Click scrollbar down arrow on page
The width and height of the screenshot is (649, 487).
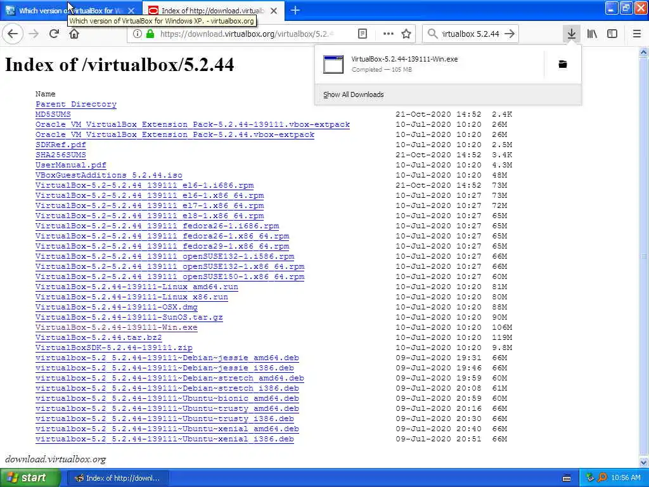644,462
